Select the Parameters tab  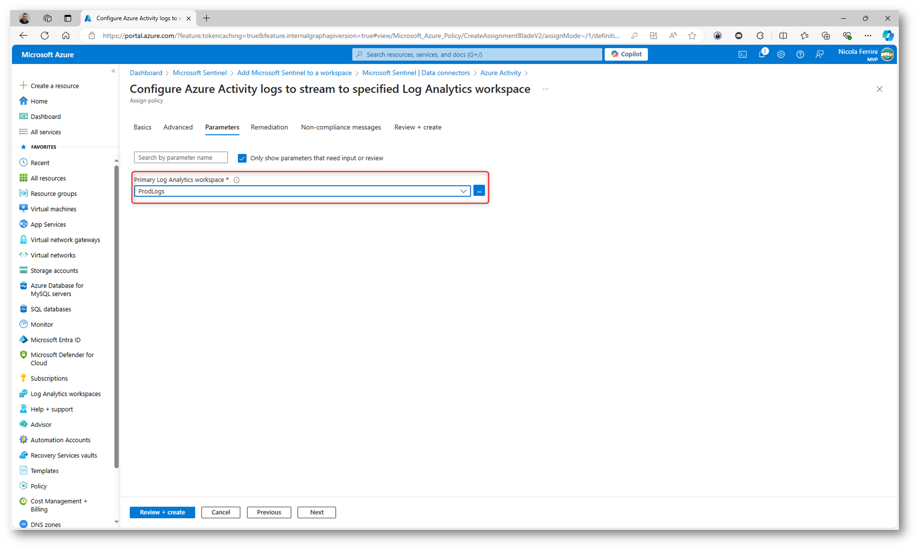222,127
